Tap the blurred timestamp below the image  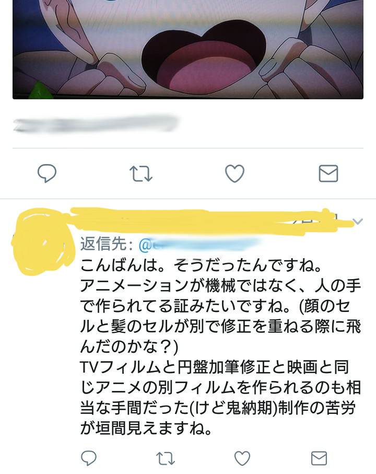click(x=96, y=124)
